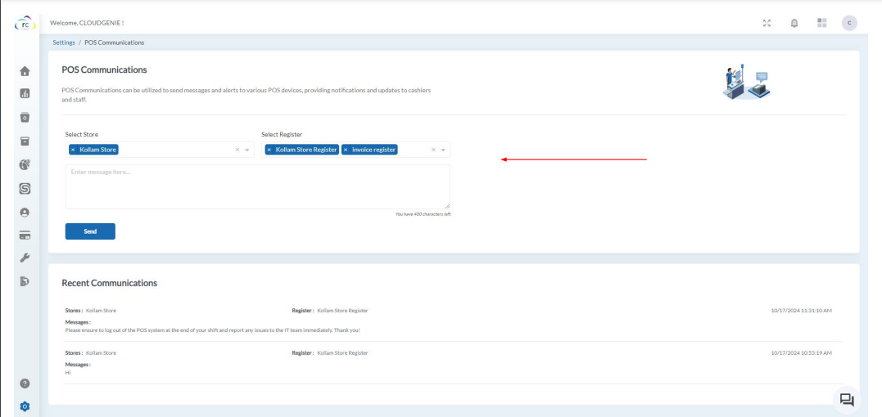
Task: Open the notifications bell
Action: coord(794,23)
